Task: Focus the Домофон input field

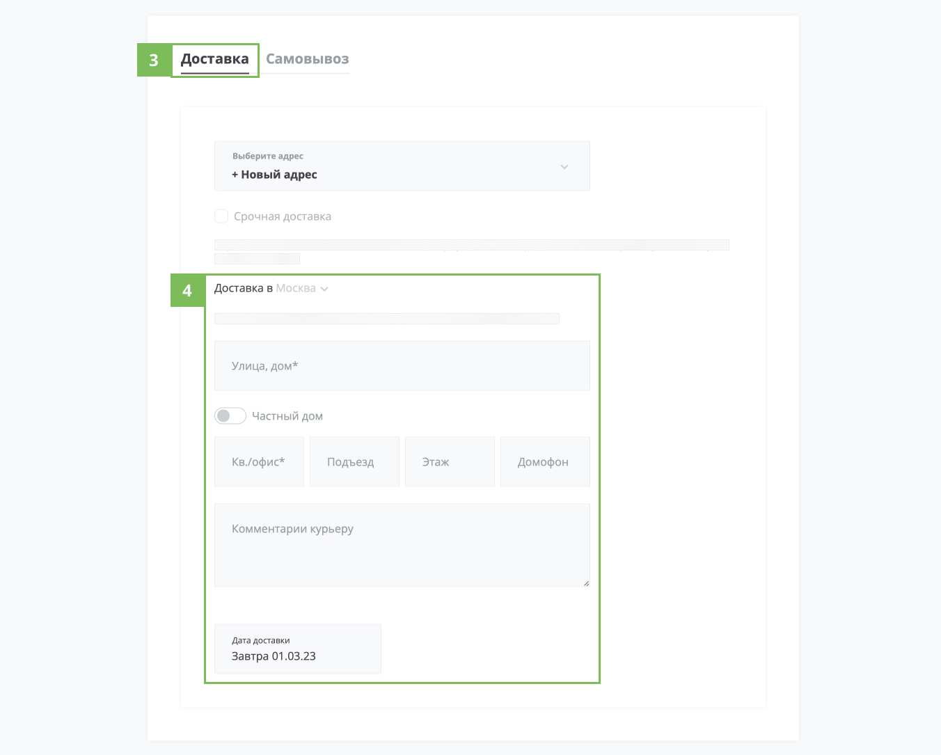Action: [x=545, y=462]
